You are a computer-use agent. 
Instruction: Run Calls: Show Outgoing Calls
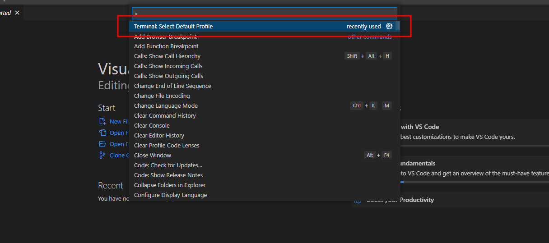262,76
